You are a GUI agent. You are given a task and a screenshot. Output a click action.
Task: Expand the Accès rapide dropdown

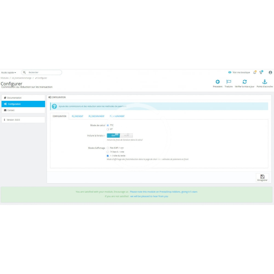[8, 73]
